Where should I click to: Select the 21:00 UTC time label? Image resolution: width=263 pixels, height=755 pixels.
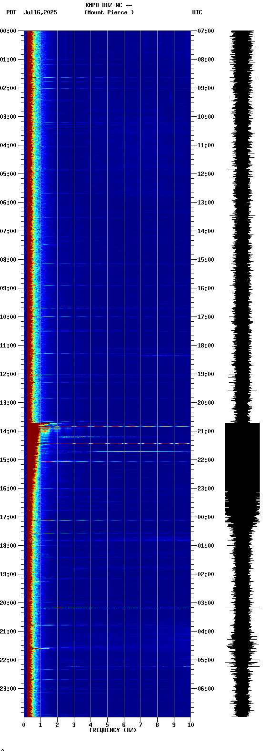(x=206, y=431)
